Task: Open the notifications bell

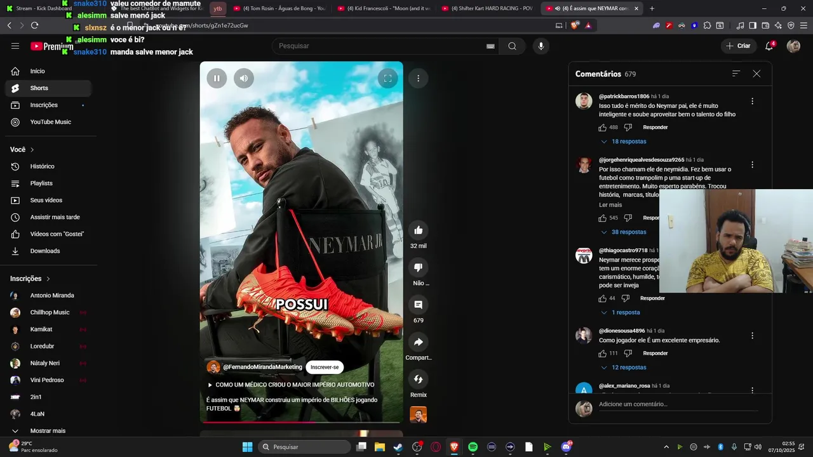Action: click(769, 46)
